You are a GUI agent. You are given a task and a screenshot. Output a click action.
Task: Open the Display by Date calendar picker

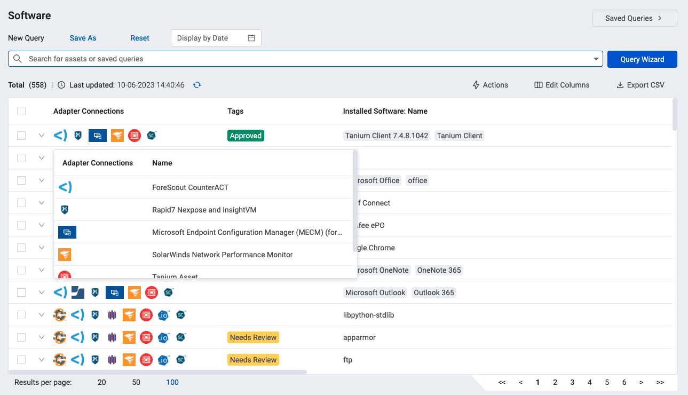click(251, 38)
